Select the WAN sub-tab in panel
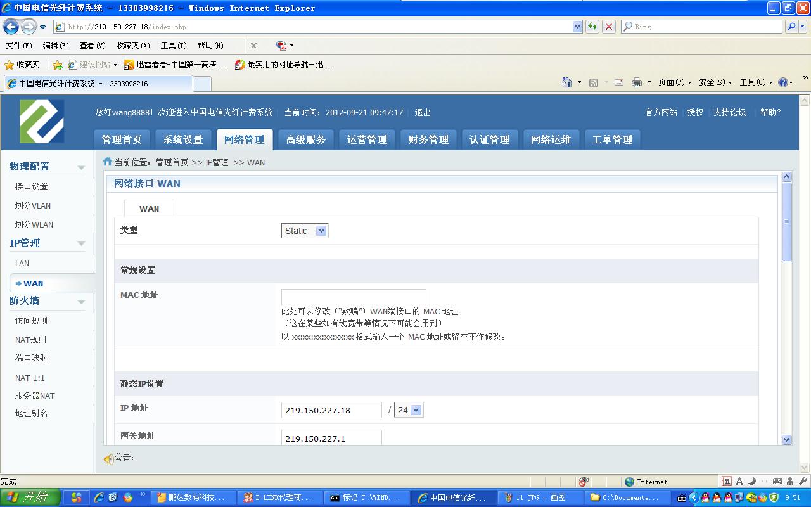Screen dimensions: 811x507 click(149, 209)
